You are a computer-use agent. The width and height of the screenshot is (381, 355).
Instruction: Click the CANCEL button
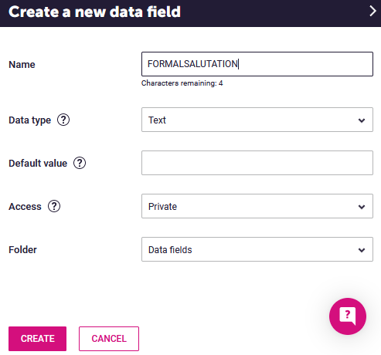click(109, 339)
